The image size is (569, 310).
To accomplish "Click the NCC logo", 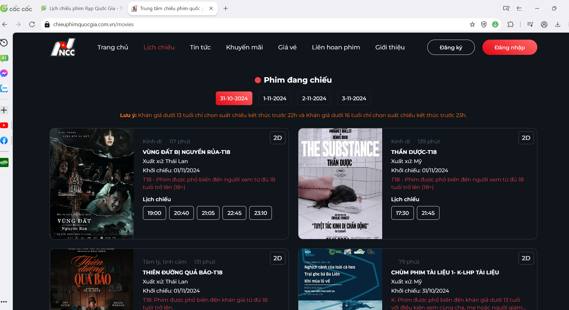I will coord(63,48).
